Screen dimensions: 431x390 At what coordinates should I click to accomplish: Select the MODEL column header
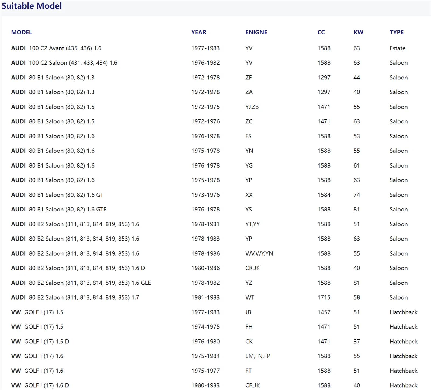click(x=22, y=32)
